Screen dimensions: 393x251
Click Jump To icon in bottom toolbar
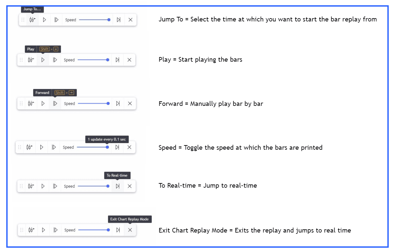(31, 230)
